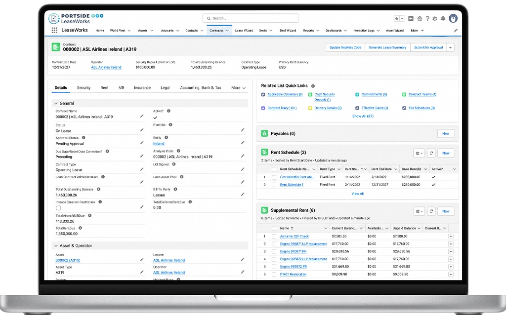Open the Contracts nav dropdown chevron
This screenshot has height=318, width=506.
click(227, 31)
